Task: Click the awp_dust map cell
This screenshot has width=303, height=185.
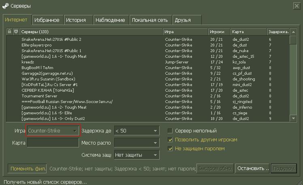Action: point(241,67)
